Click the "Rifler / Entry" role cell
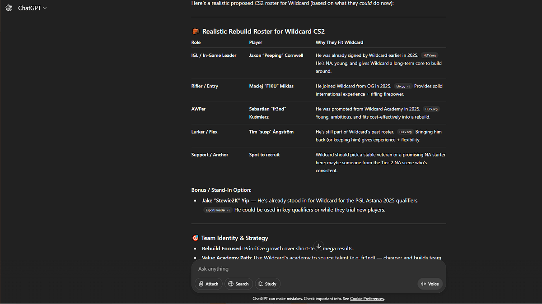The image size is (542, 304). coord(205,86)
